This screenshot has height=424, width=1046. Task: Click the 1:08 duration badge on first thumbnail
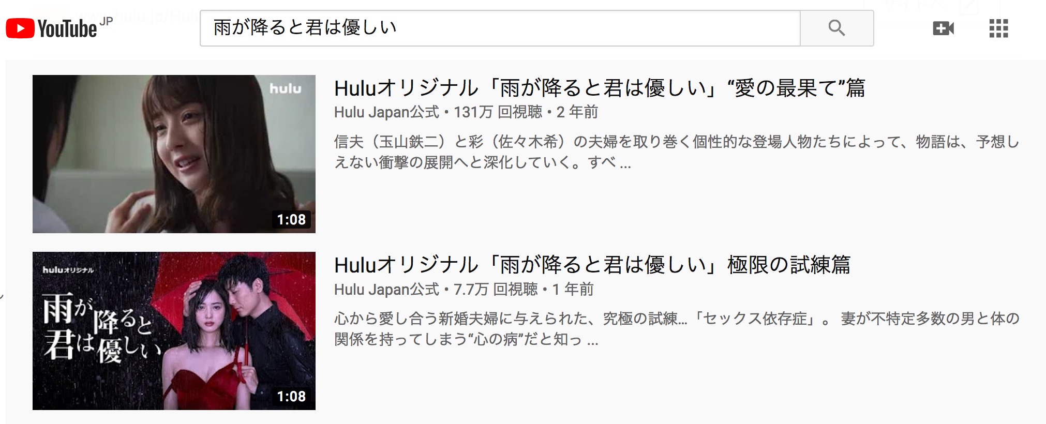pos(291,220)
